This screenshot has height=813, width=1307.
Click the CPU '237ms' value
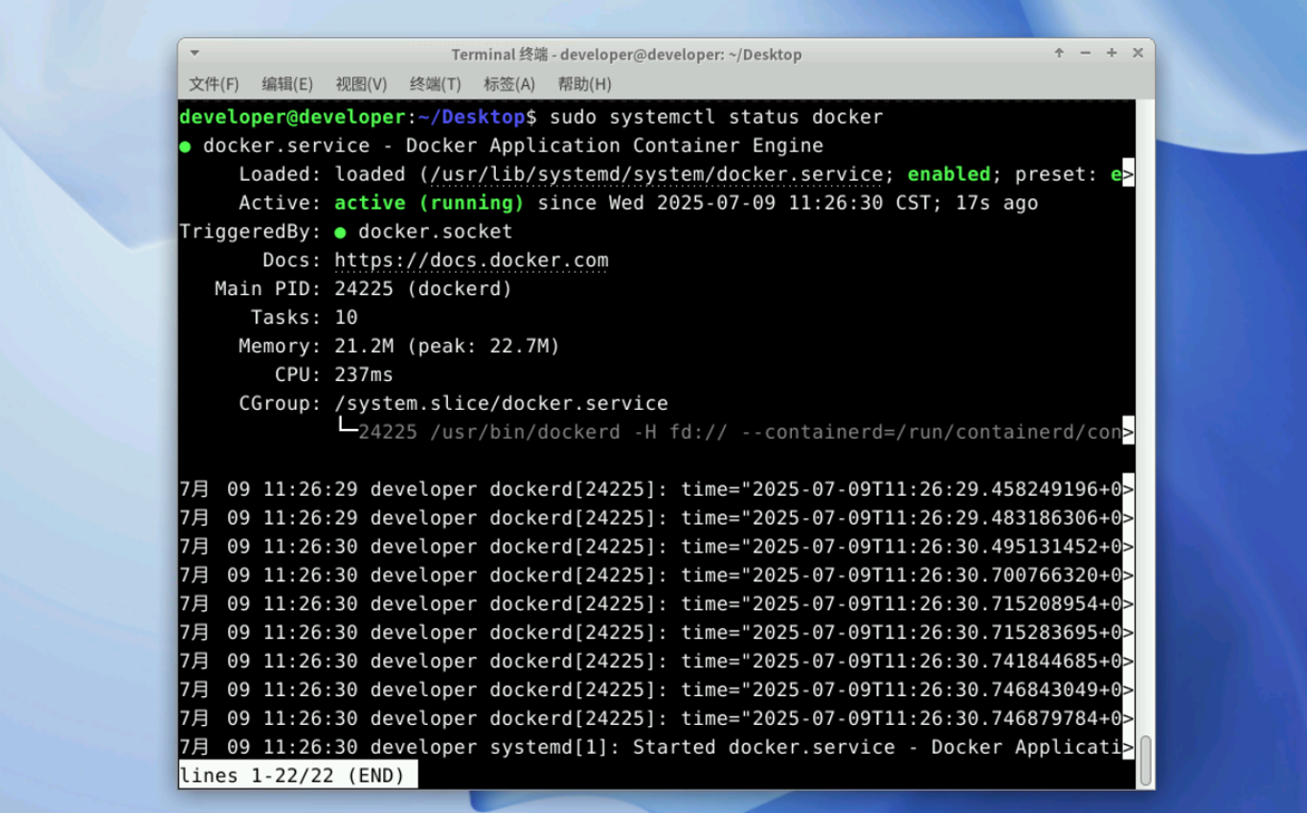364,375
